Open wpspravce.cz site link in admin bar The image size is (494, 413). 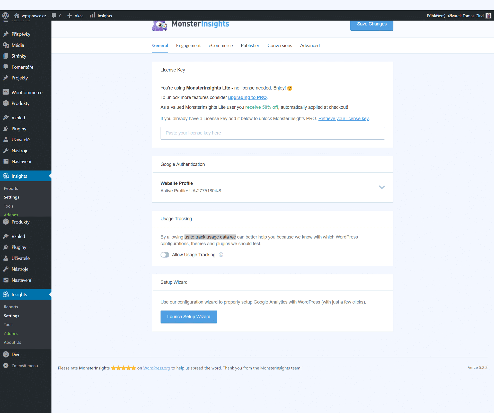pyautogui.click(x=34, y=16)
